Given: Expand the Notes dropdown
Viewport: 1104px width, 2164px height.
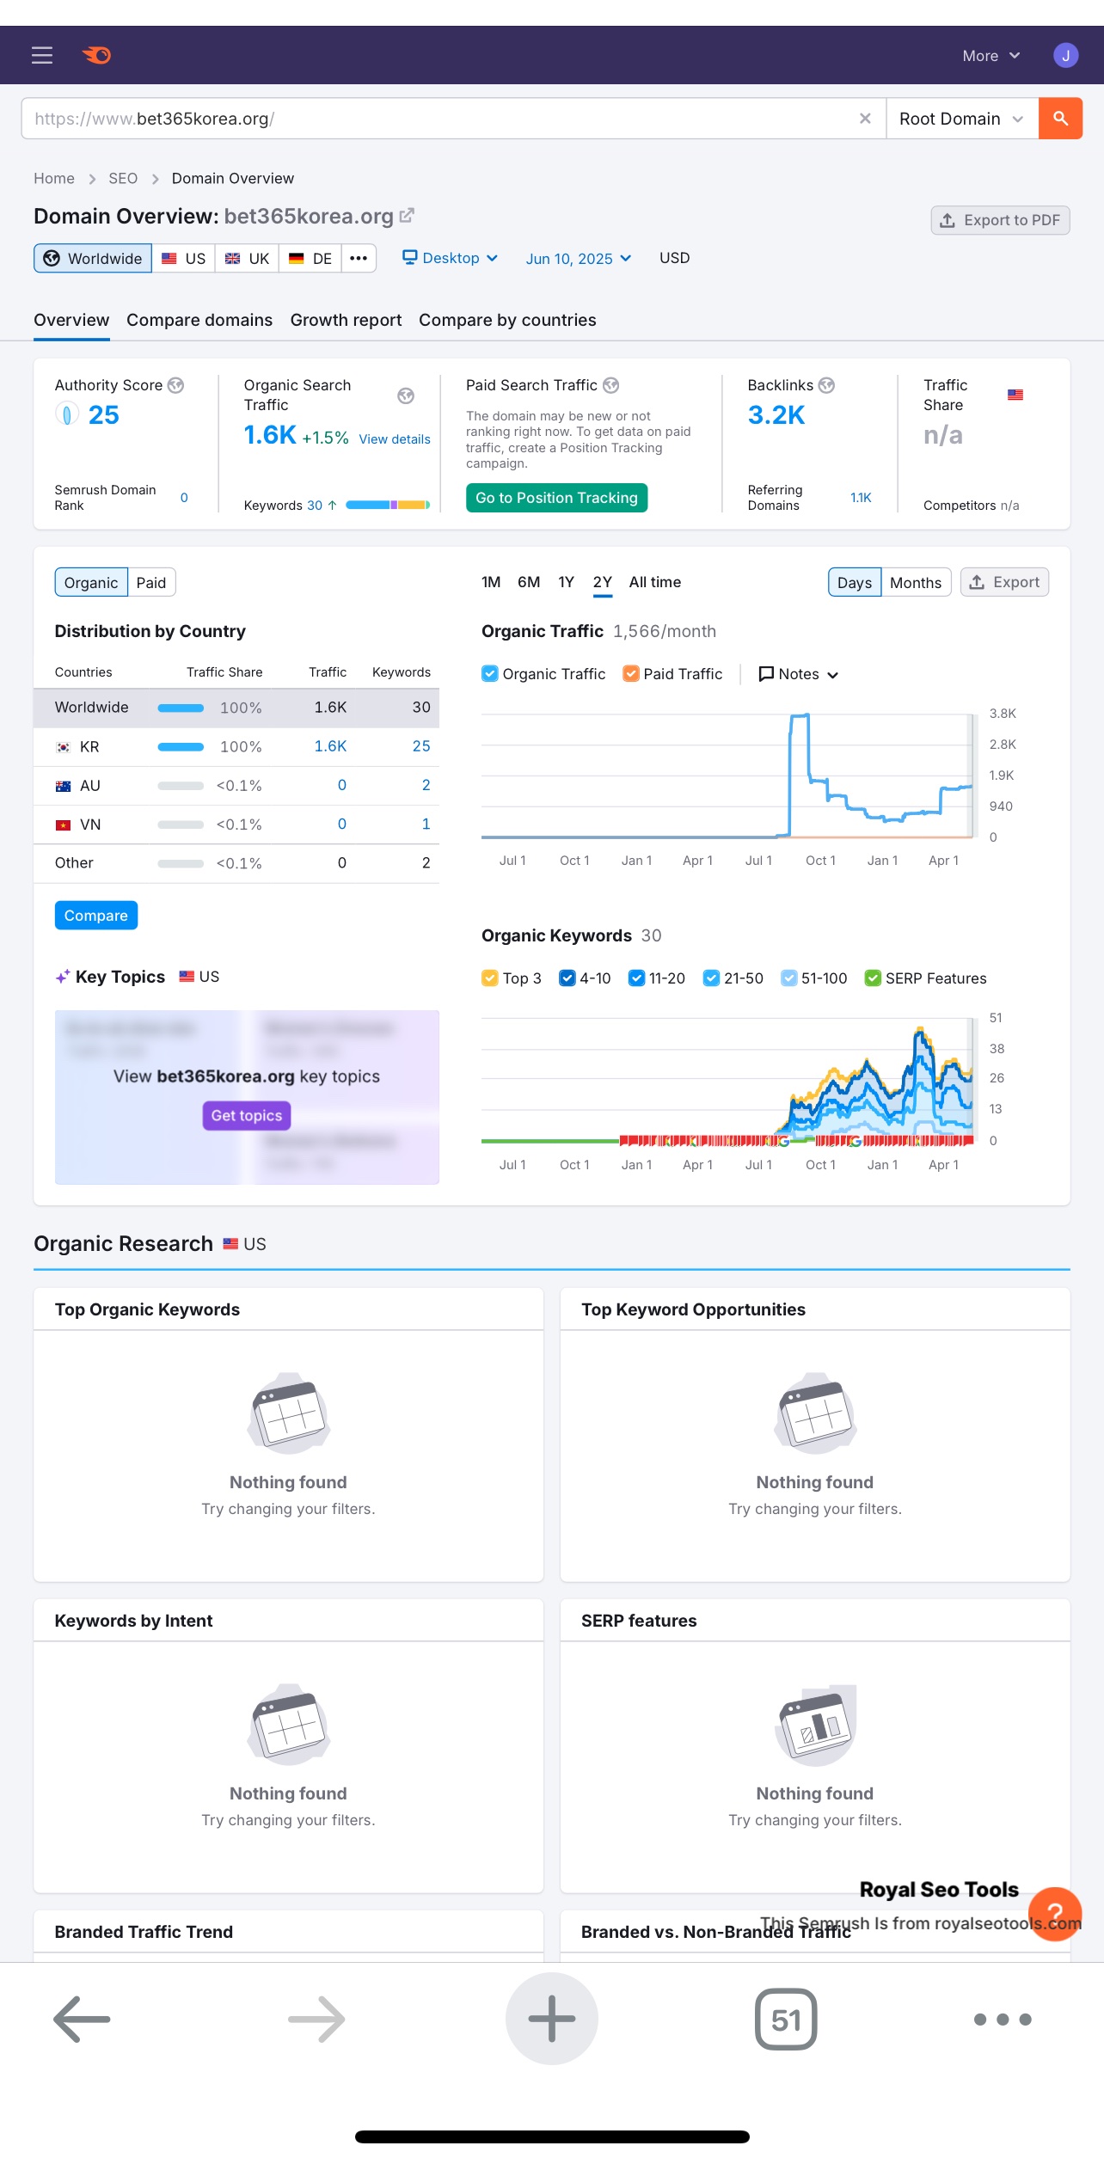Looking at the screenshot, I should 799,674.
